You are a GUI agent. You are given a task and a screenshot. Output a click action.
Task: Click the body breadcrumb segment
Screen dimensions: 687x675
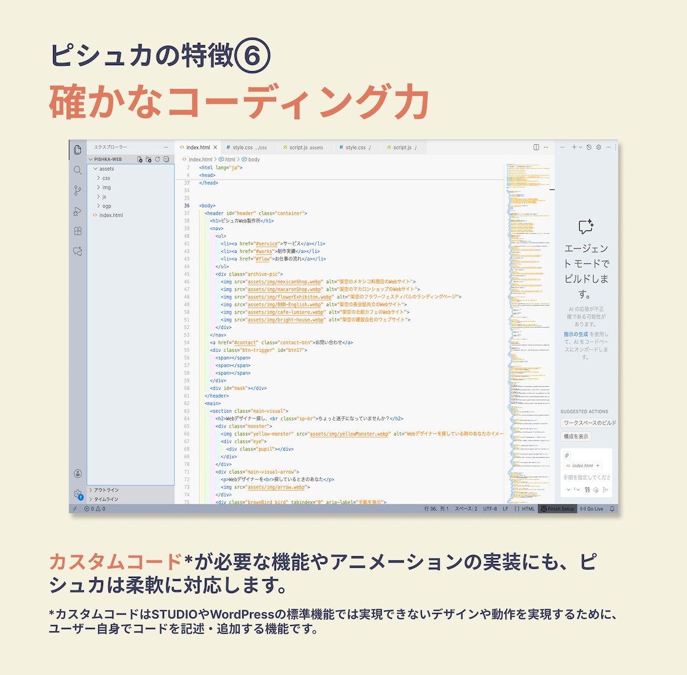point(251,160)
